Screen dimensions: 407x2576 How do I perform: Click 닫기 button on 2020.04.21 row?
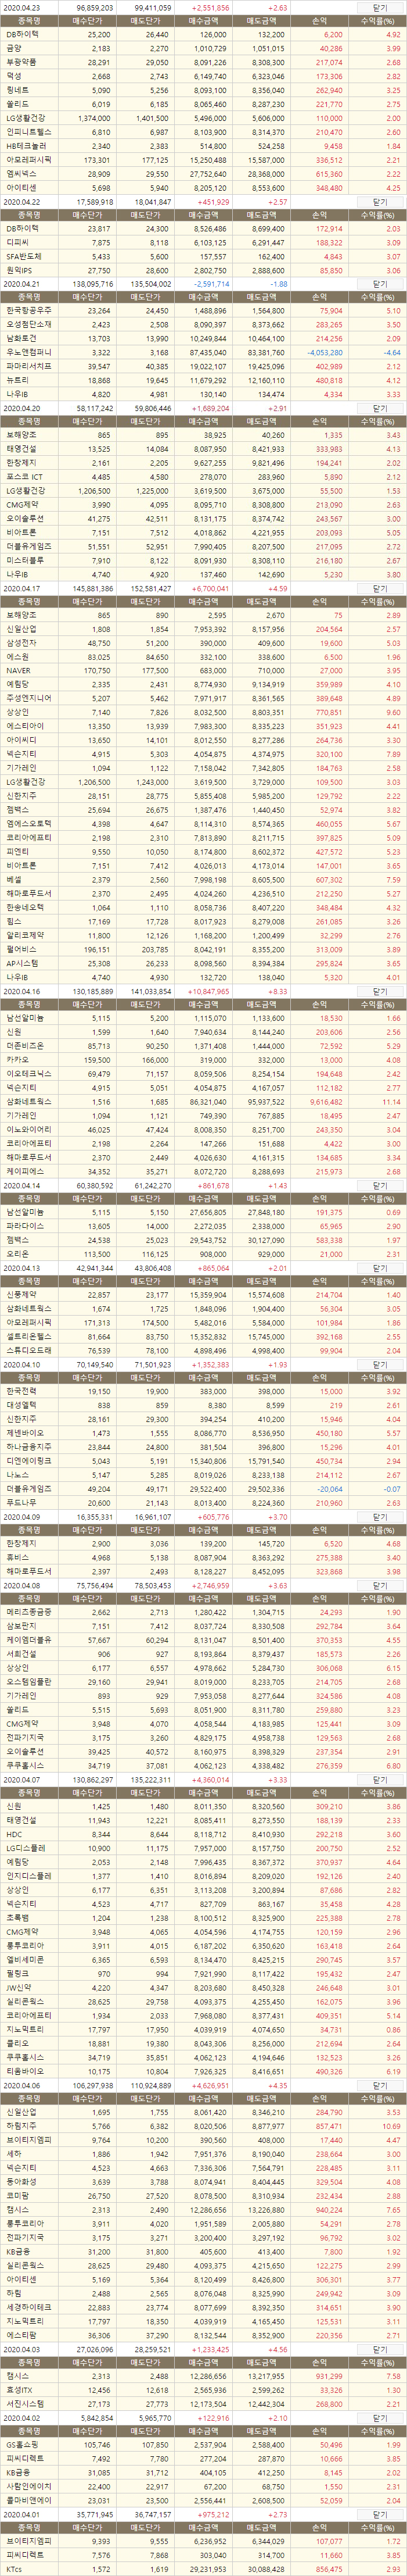point(379,284)
